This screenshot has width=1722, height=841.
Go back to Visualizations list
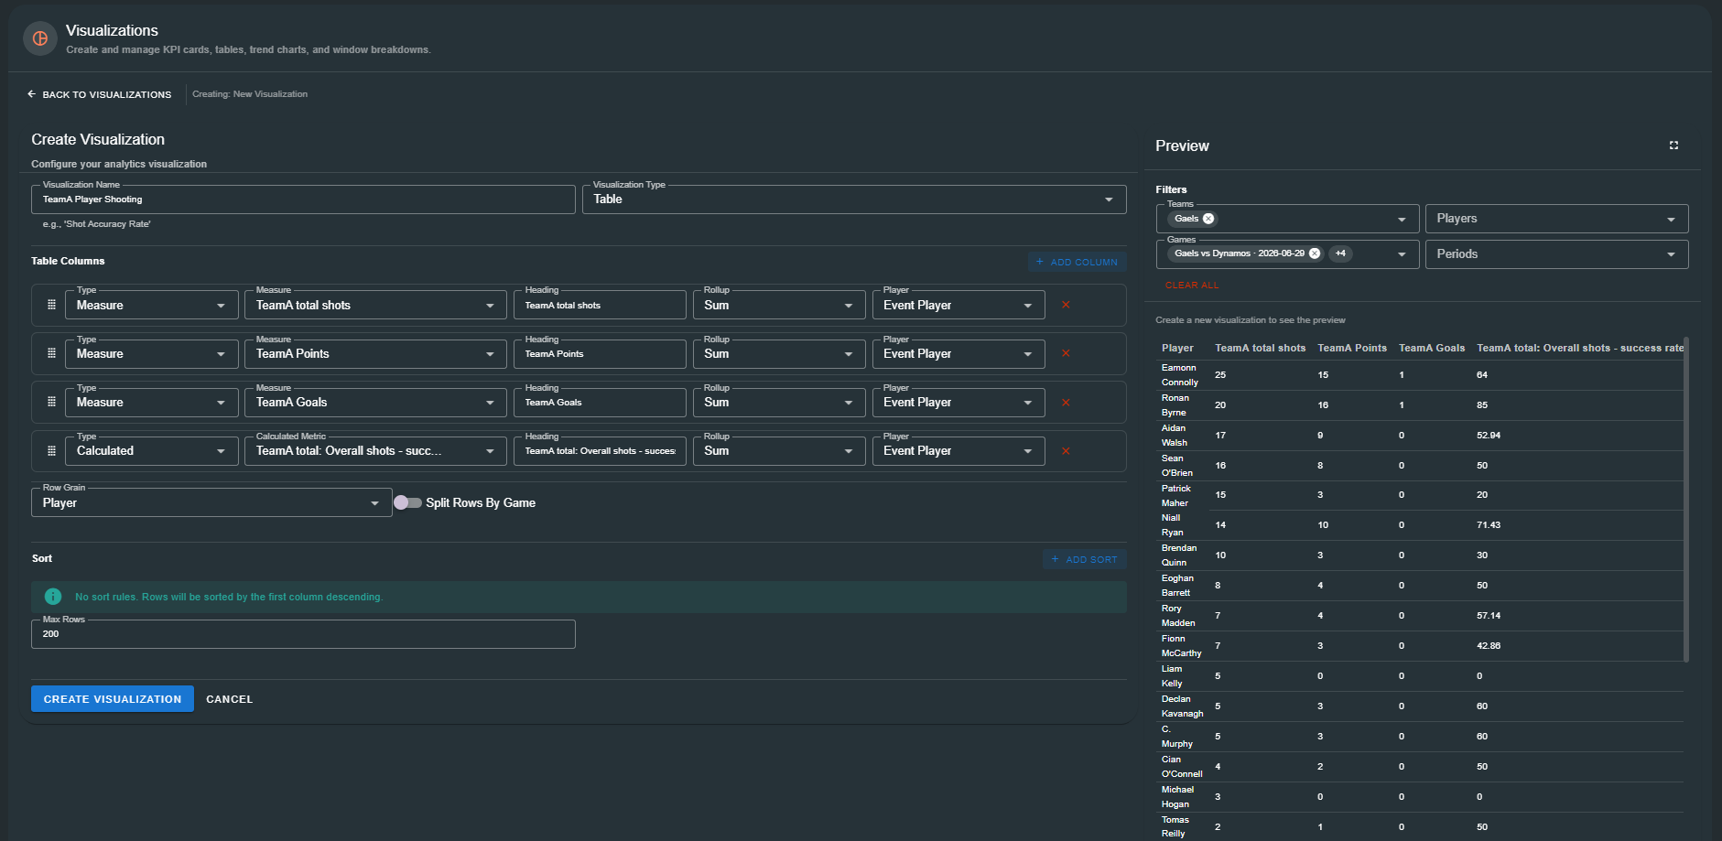click(x=99, y=94)
